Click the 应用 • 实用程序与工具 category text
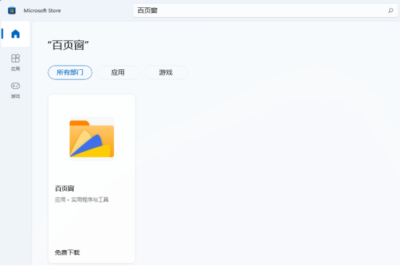 click(x=82, y=200)
